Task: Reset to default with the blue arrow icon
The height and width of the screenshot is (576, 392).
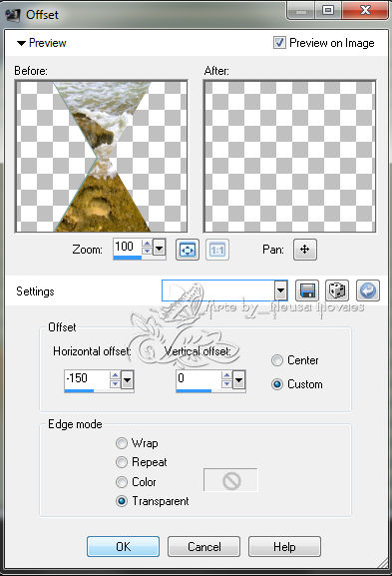Action: (368, 290)
